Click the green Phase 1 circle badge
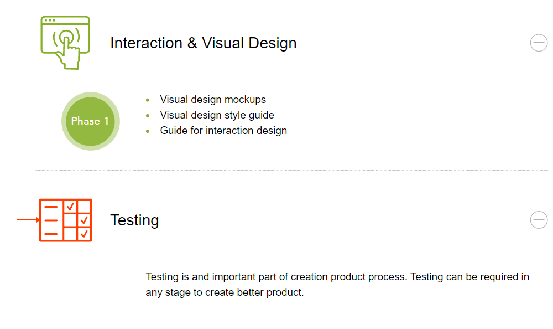 pyautogui.click(x=91, y=121)
